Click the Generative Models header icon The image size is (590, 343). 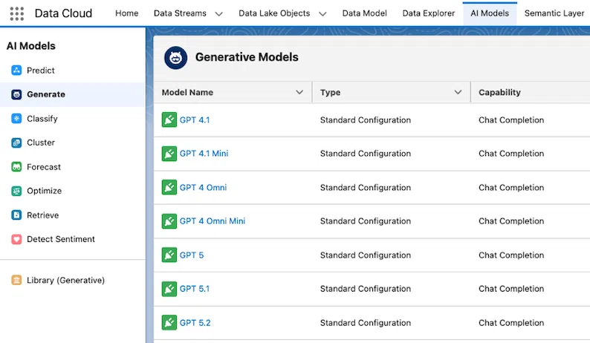click(175, 58)
